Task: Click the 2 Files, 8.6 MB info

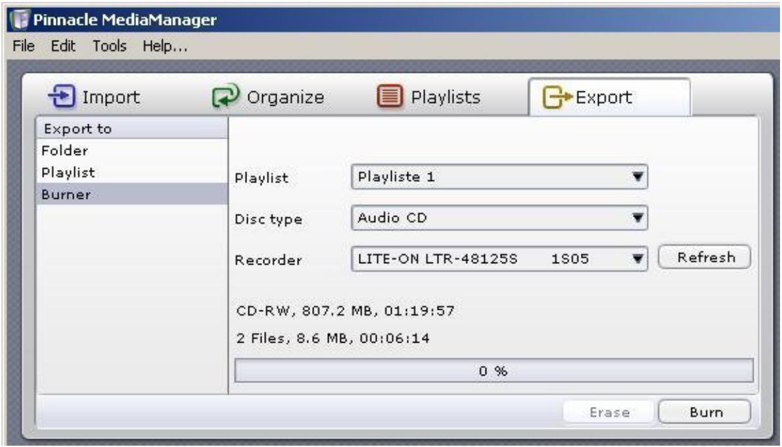Action: (333, 338)
